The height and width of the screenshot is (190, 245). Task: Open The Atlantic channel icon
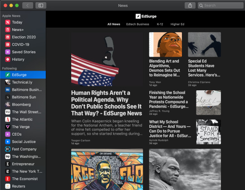click(x=8, y=119)
